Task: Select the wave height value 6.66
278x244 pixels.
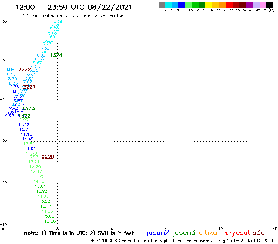Action: [x=39, y=59]
